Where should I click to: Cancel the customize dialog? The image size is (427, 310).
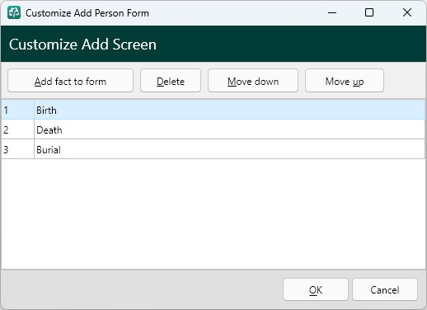385,289
